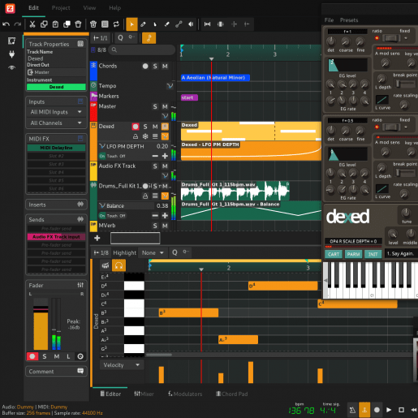Viewport: 418px width, 418px height.
Task: Toggle the orange musical mode note button
Action: (149, 38)
